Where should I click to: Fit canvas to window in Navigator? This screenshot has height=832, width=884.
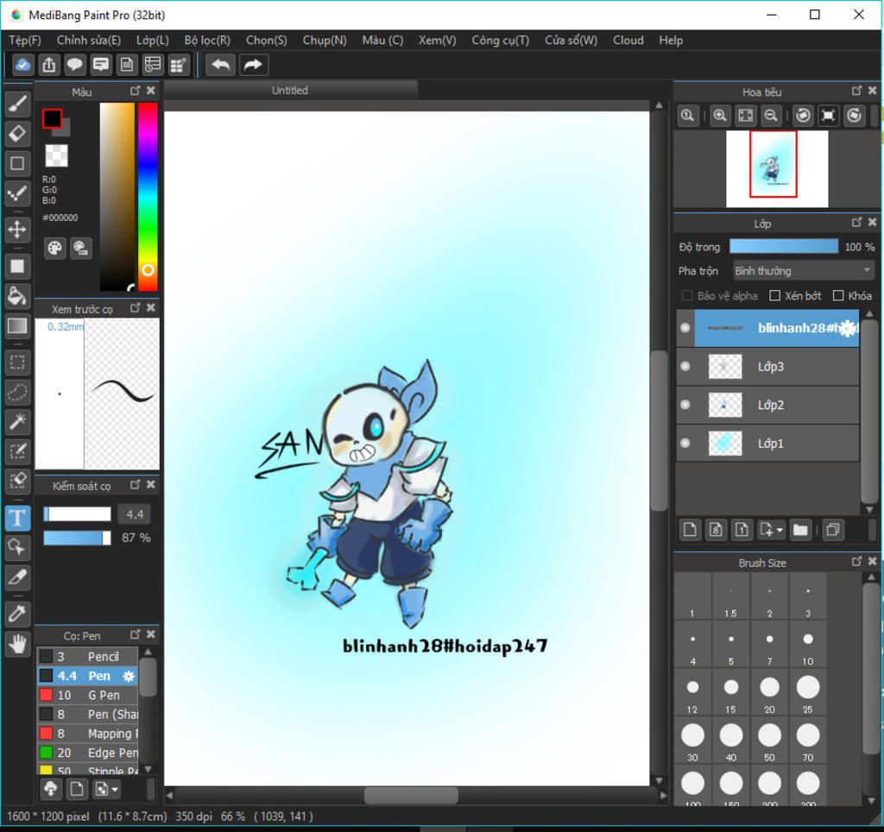click(x=745, y=116)
